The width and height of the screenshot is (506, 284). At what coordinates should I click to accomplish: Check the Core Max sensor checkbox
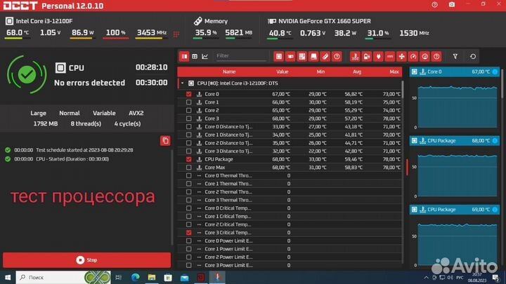pos(189,168)
